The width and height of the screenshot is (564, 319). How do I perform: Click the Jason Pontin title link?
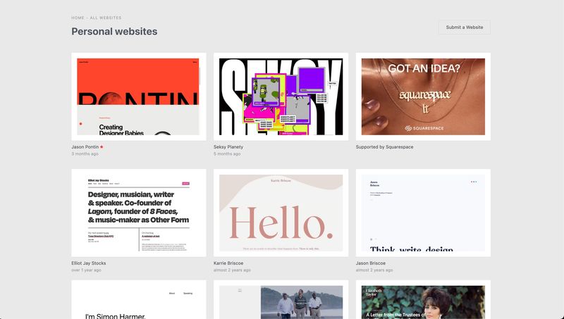pos(85,146)
